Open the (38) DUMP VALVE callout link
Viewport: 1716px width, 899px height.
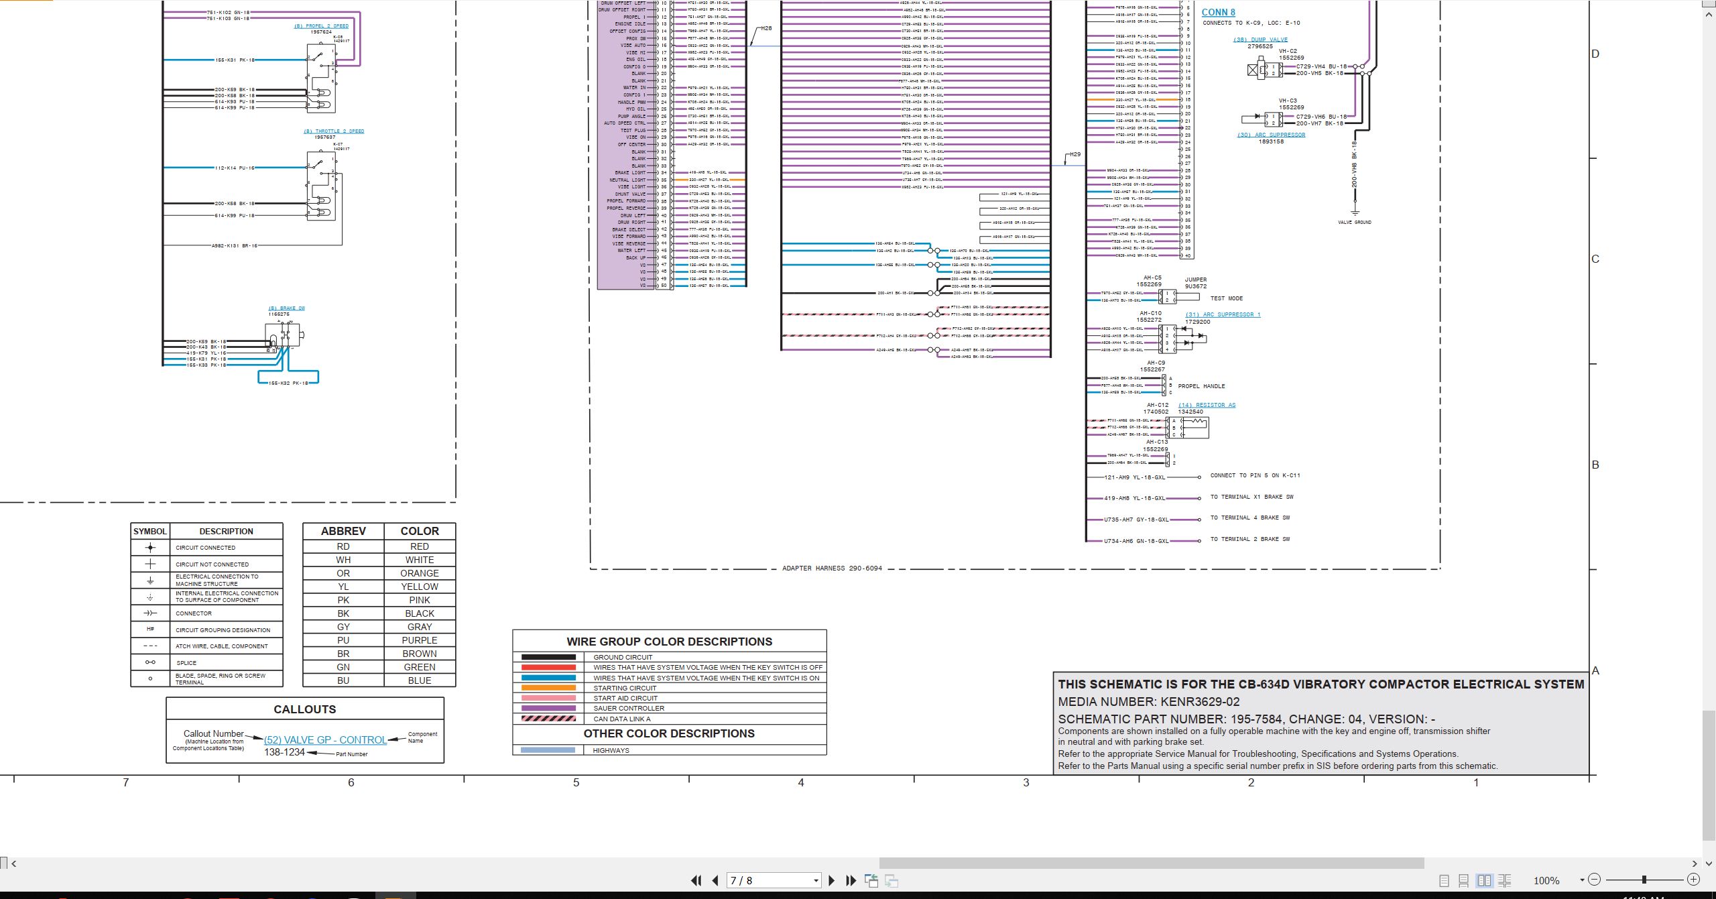click(1260, 40)
